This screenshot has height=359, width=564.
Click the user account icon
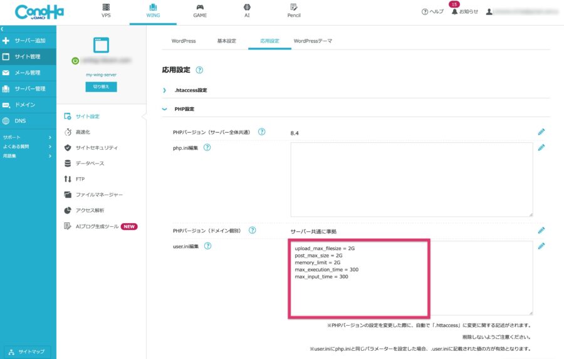click(x=489, y=12)
